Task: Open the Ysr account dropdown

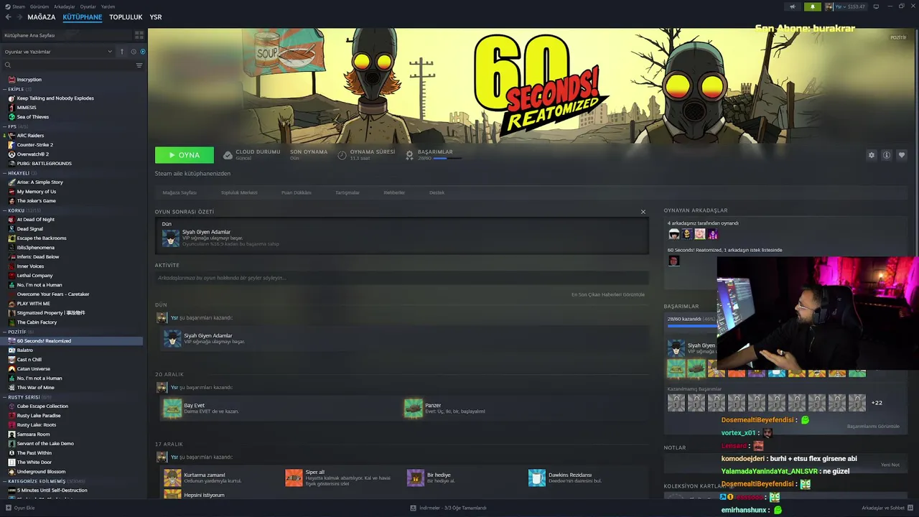Action: coord(844,6)
